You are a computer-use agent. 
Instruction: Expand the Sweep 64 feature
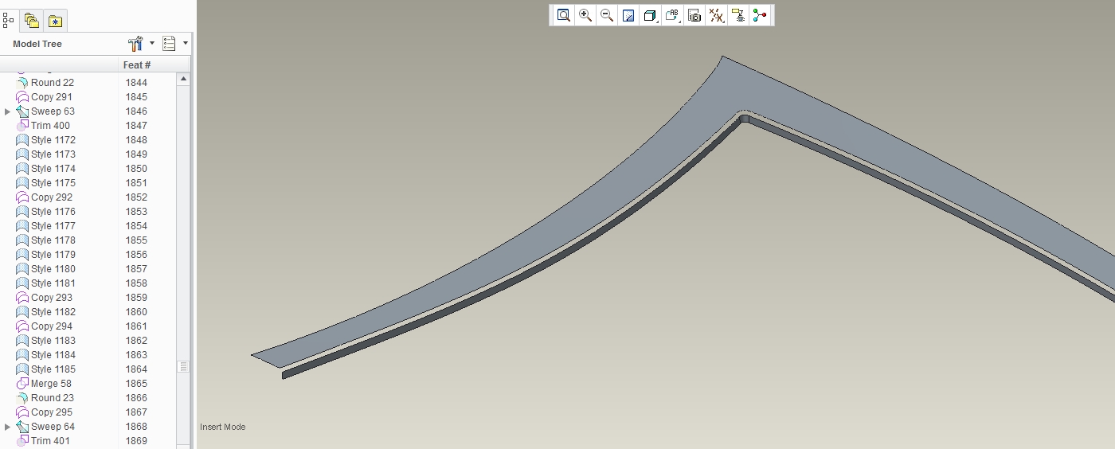coord(8,427)
